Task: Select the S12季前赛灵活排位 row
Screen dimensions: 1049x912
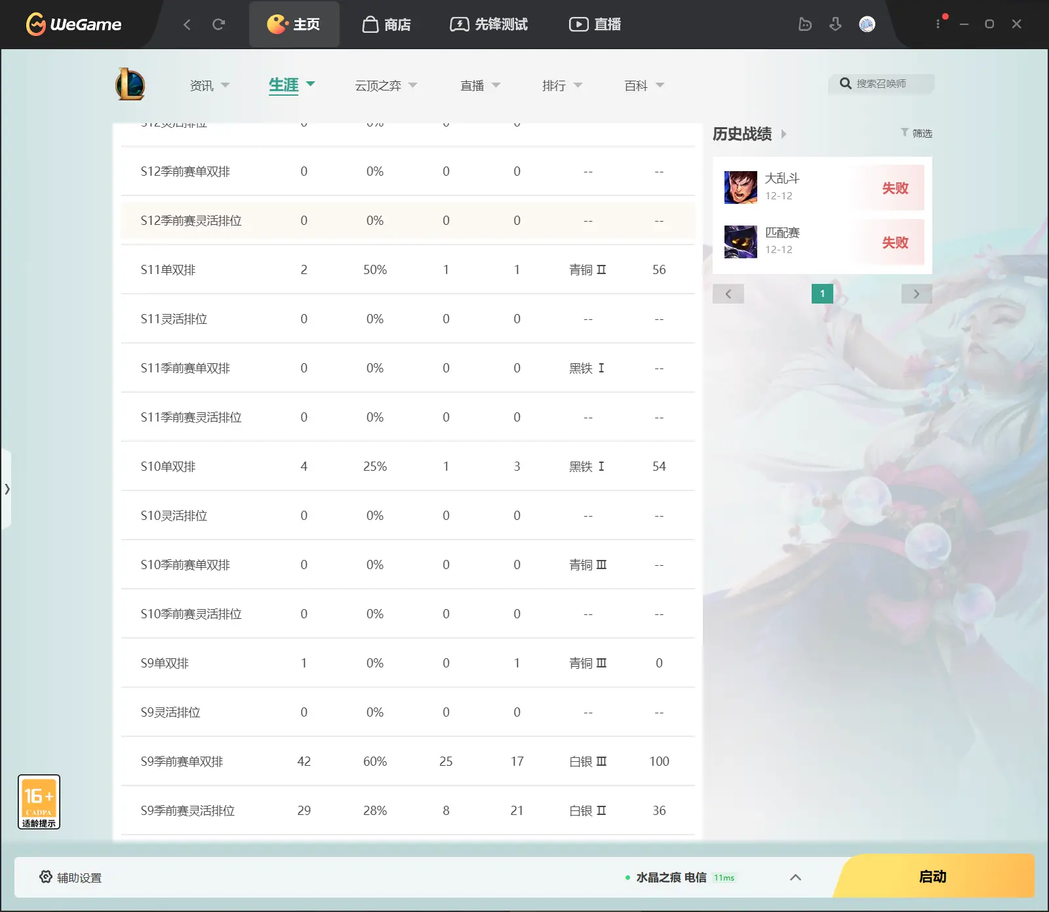Action: tap(408, 220)
